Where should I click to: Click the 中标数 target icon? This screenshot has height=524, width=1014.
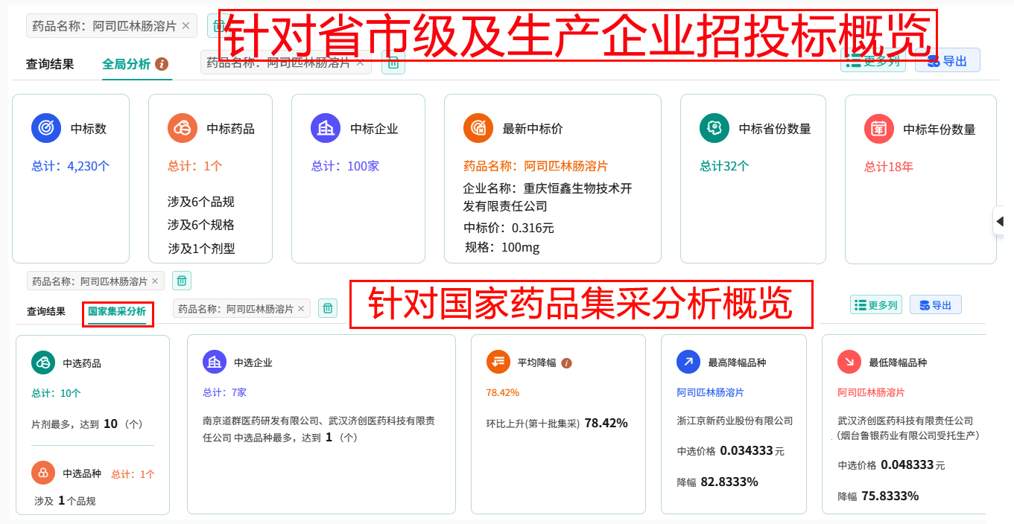point(46,128)
